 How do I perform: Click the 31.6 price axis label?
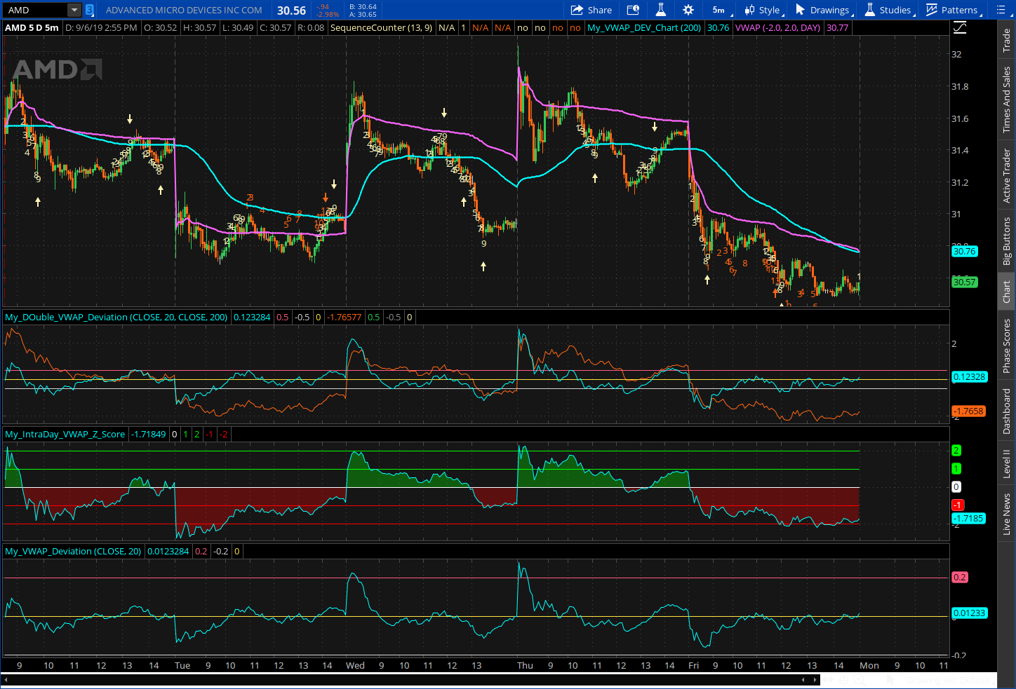[960, 118]
